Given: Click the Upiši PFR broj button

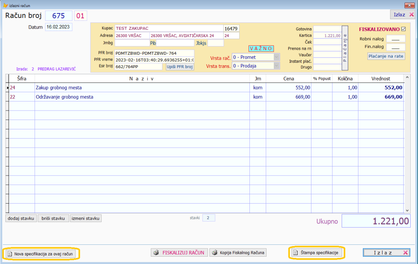Looking at the screenshot, I should click(180, 67).
